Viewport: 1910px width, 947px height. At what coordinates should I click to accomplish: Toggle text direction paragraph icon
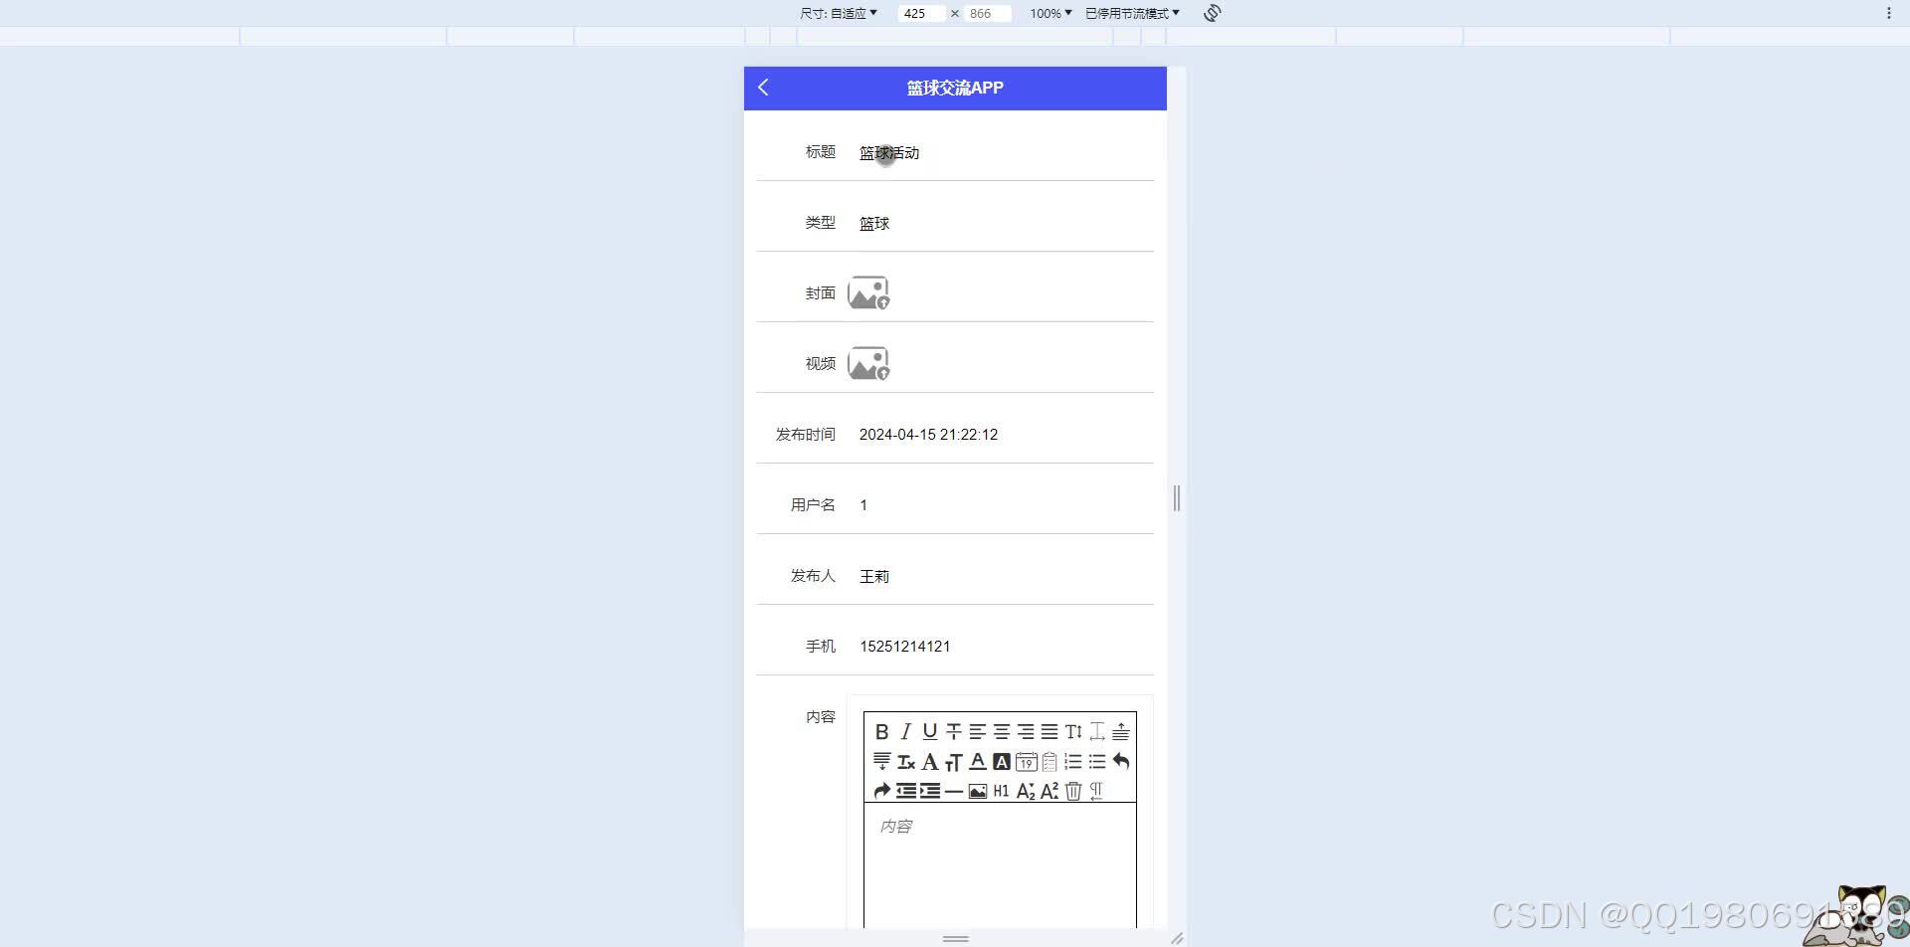(1096, 791)
